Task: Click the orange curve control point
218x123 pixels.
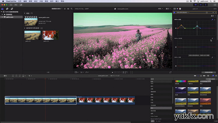Action: [181, 25]
